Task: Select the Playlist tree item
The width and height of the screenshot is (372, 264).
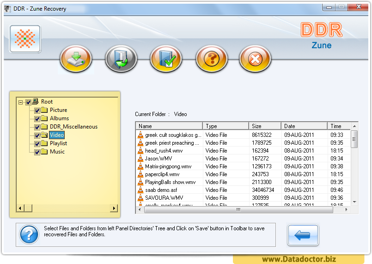Action: click(58, 143)
